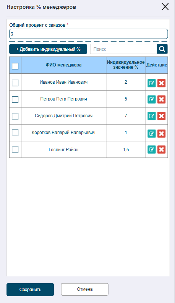This screenshot has width=175, height=303.
Task: Edit Петров Петр Петрович entry
Action: (152, 99)
